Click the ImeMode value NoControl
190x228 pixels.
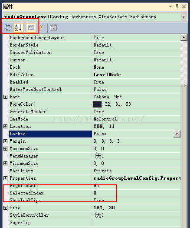click(x=105, y=119)
